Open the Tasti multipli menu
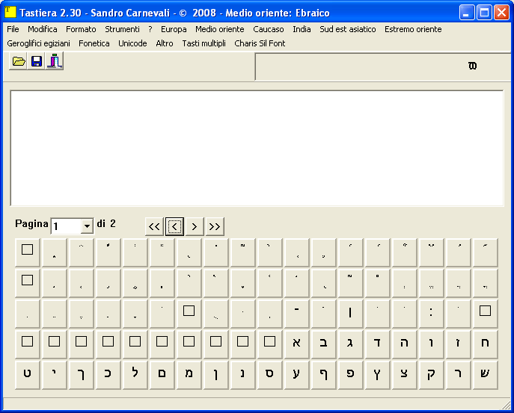514x413 pixels. [x=204, y=43]
